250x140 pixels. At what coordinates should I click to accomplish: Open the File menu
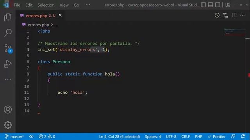(x=17, y=5)
